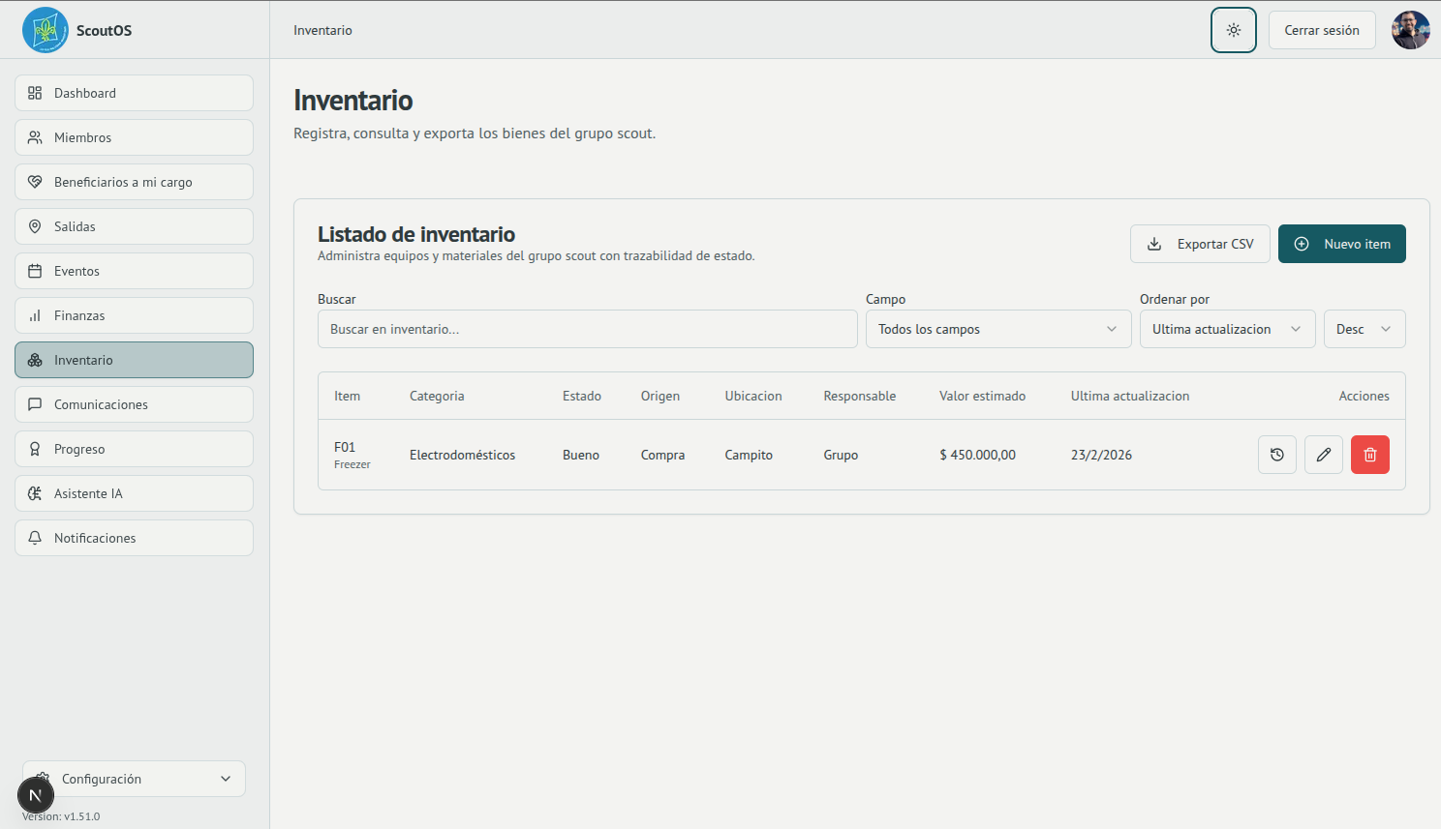This screenshot has height=829, width=1441.
Task: Open the Next.js dev tools badge
Action: click(36, 796)
